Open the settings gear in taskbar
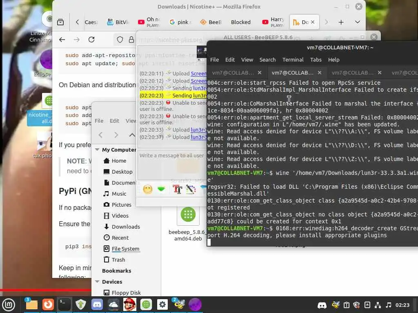Screen dimensions: 418x313 pyautogui.click(x=162, y=304)
